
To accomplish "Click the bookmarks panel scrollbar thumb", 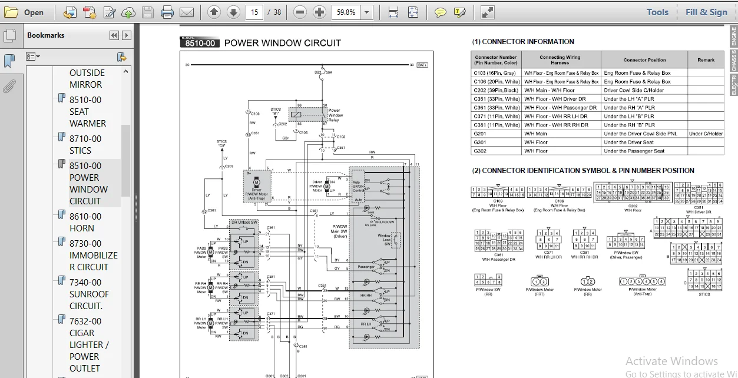I will (126, 160).
